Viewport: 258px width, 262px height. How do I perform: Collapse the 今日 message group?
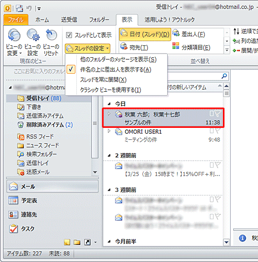(x=109, y=104)
